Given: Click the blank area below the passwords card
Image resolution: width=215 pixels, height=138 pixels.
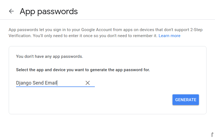Looking at the screenshot, I should (x=107, y=125).
